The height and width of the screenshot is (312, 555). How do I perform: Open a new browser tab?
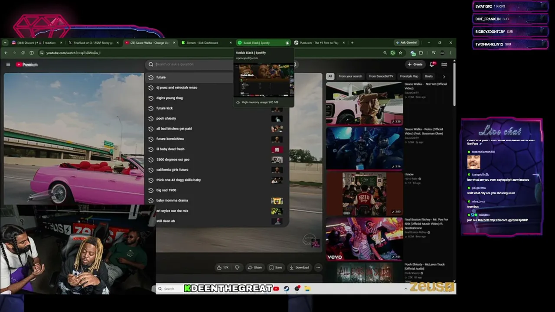[x=352, y=42]
